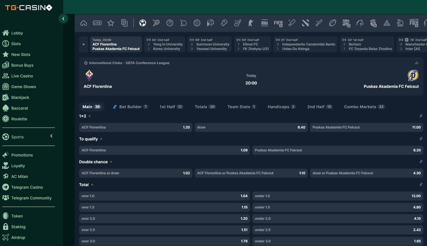Switch to the Totals tab
This screenshot has width=427, height=246.
point(205,107)
